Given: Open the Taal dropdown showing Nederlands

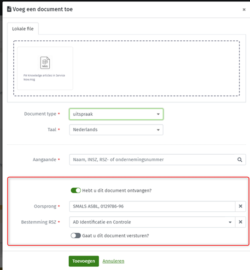Looking at the screenshot, I should (116, 129).
